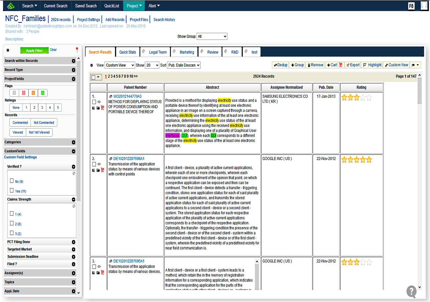Select the checkbox for record 1
The height and width of the screenshot is (302, 430).
click(94, 102)
